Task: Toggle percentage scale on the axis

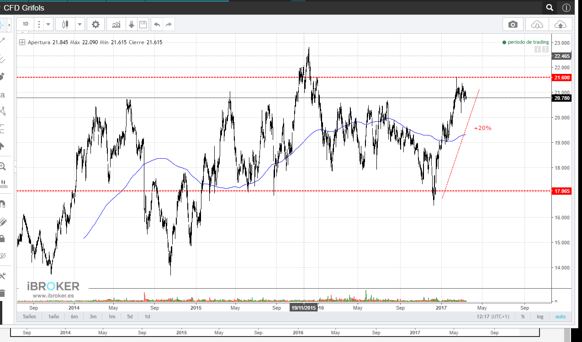Action: click(x=523, y=316)
